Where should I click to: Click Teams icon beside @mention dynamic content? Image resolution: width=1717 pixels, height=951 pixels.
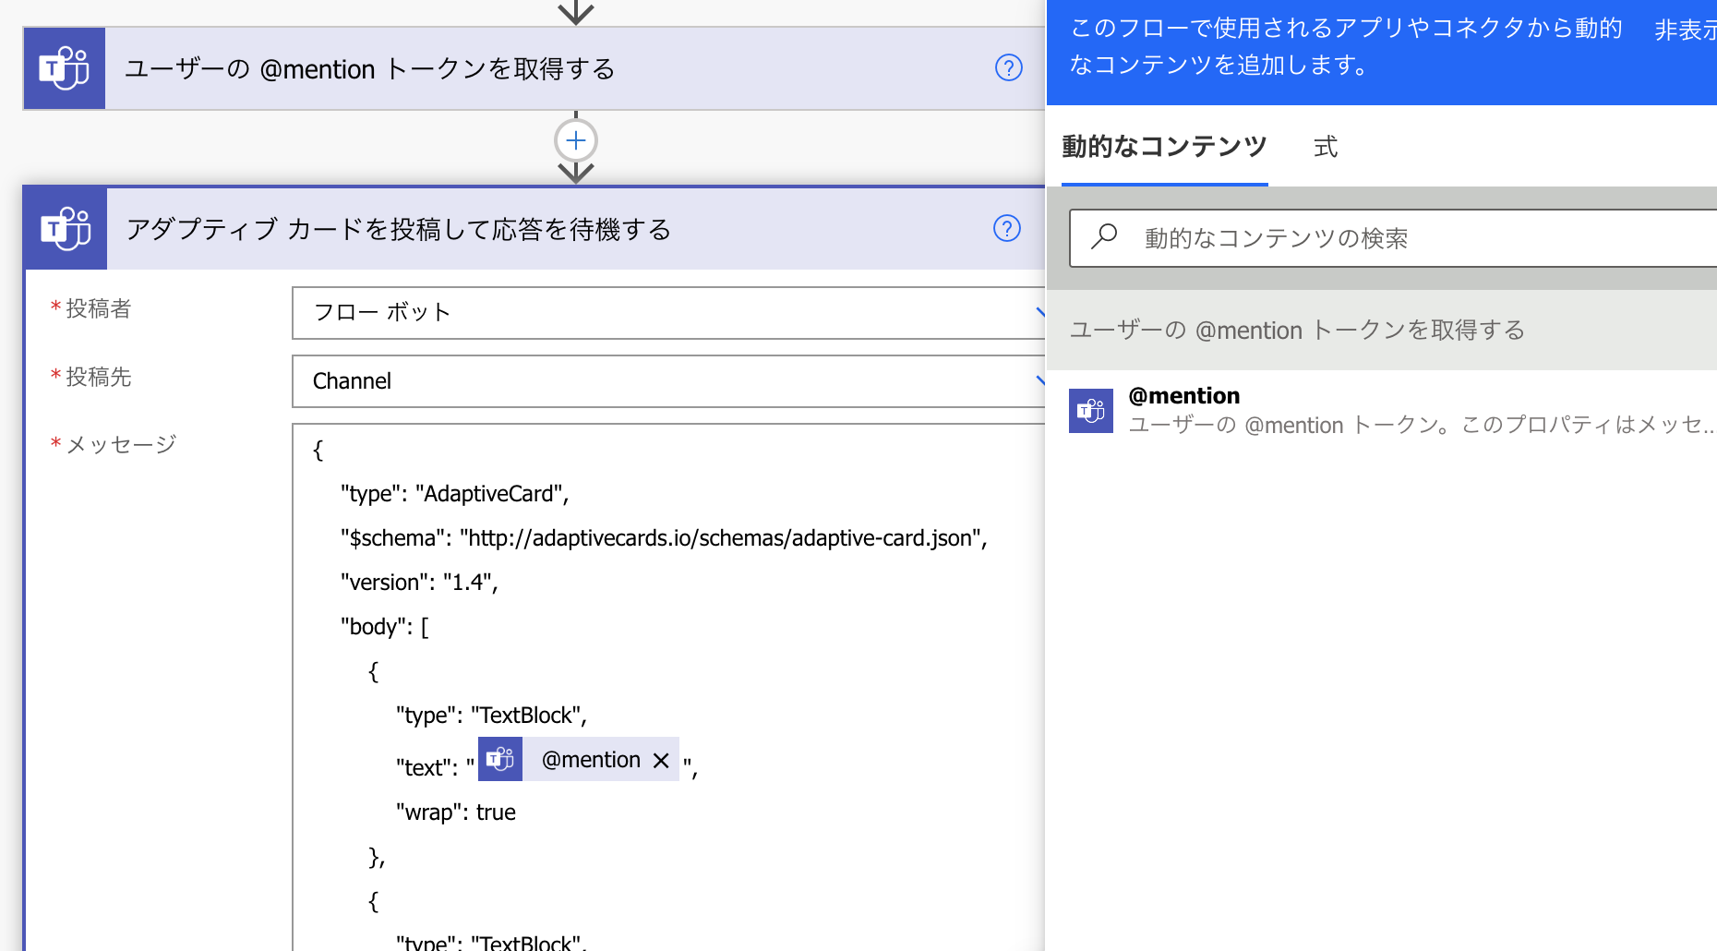tap(1091, 411)
